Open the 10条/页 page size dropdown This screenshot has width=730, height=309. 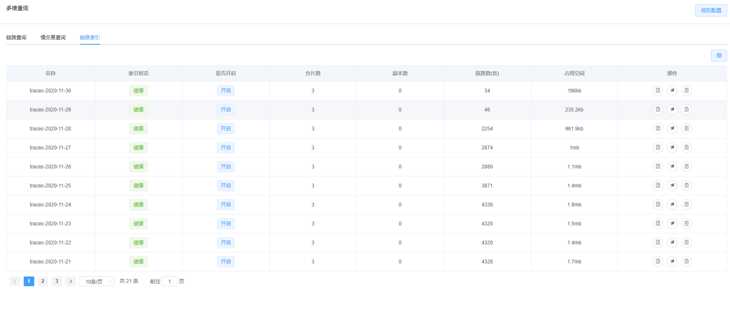(x=97, y=282)
